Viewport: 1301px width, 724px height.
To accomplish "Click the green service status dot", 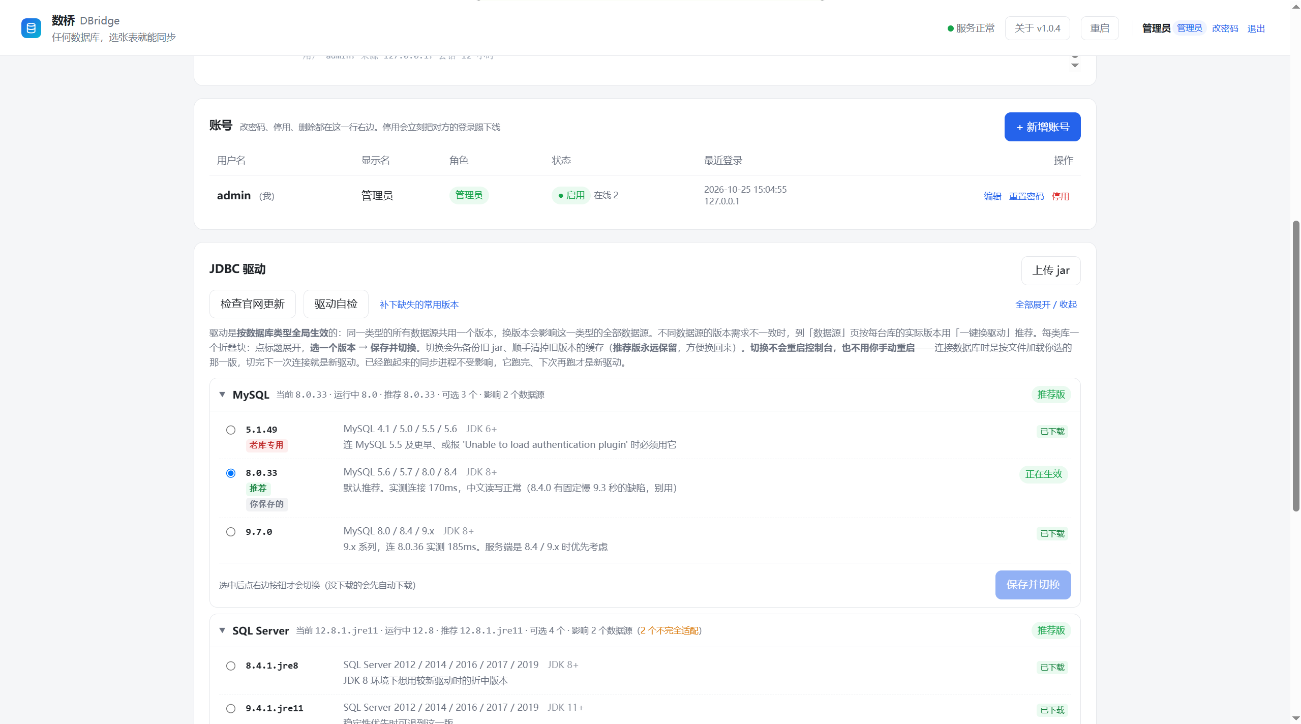I will click(x=950, y=28).
